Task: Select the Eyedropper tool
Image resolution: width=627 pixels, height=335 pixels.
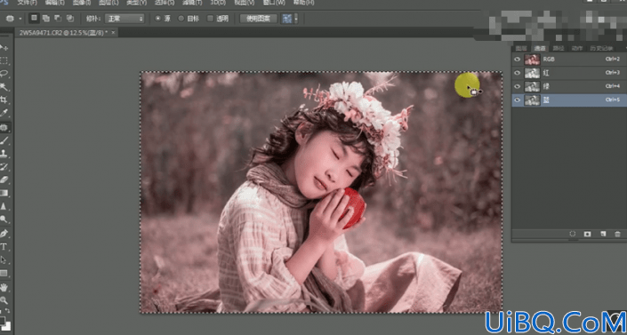Action: (4, 113)
